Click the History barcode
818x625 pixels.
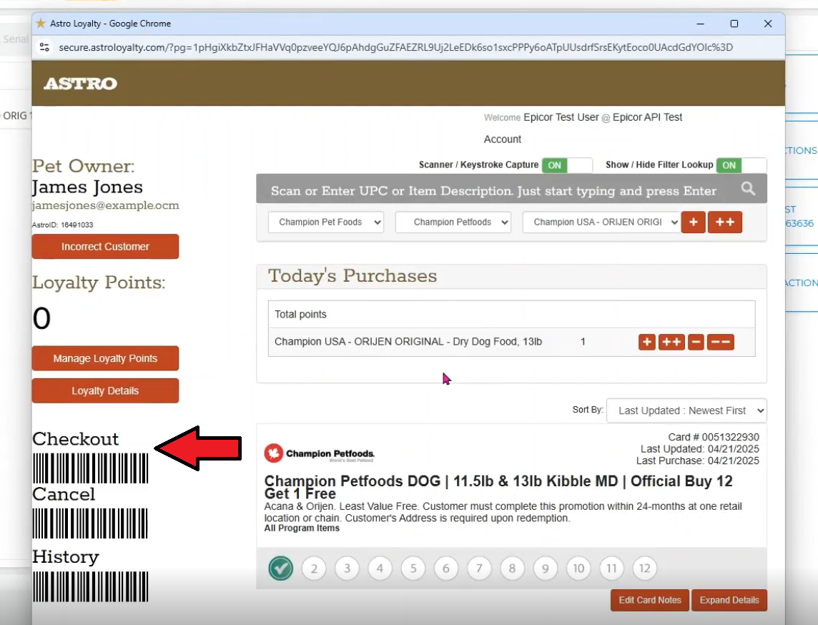pyautogui.click(x=90, y=586)
